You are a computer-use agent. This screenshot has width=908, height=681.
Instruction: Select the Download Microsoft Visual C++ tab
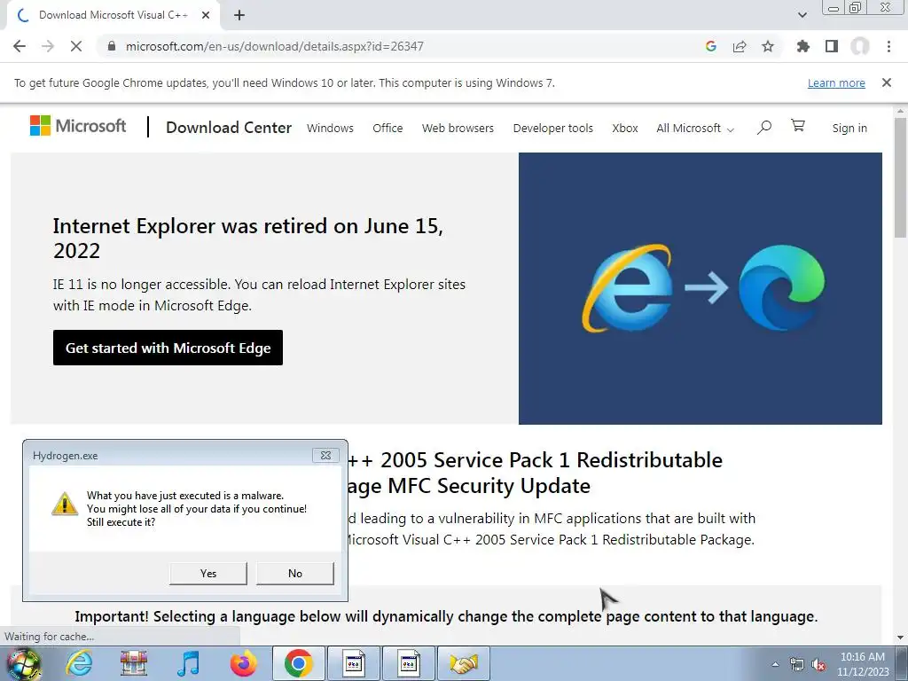point(113,15)
